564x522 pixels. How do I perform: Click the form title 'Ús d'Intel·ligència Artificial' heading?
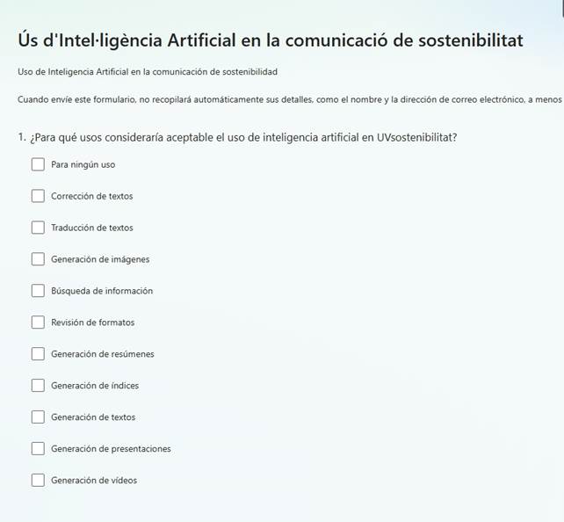271,40
